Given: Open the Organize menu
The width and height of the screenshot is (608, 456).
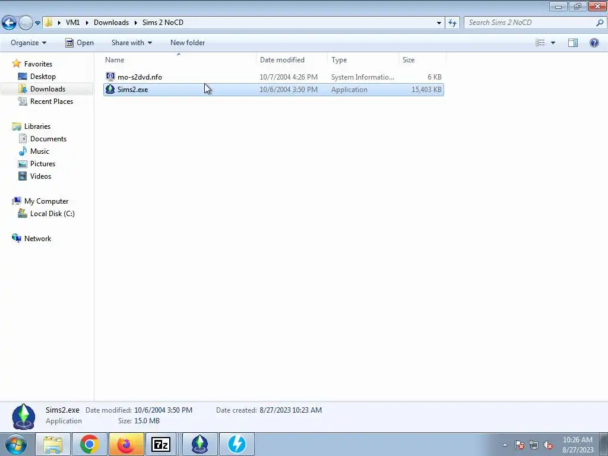Looking at the screenshot, I should [x=28, y=43].
